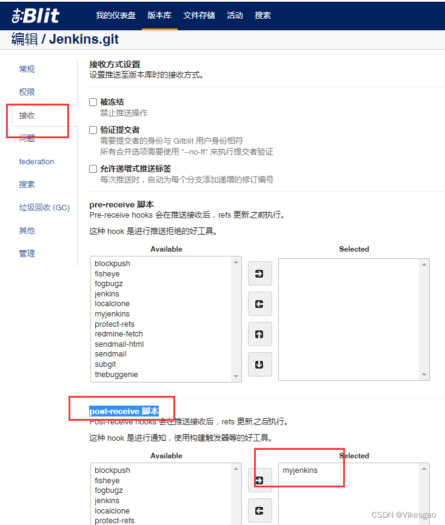Toggle the 被冻结 checkbox
445x525 pixels.
pyautogui.click(x=93, y=102)
